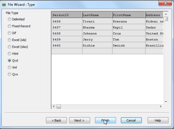
Task: Click the QlikView icon in title bar
Action: 4,5
